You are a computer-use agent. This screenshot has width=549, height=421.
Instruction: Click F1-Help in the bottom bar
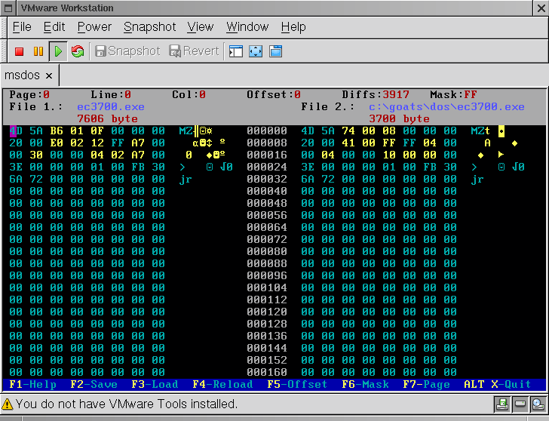click(x=32, y=385)
